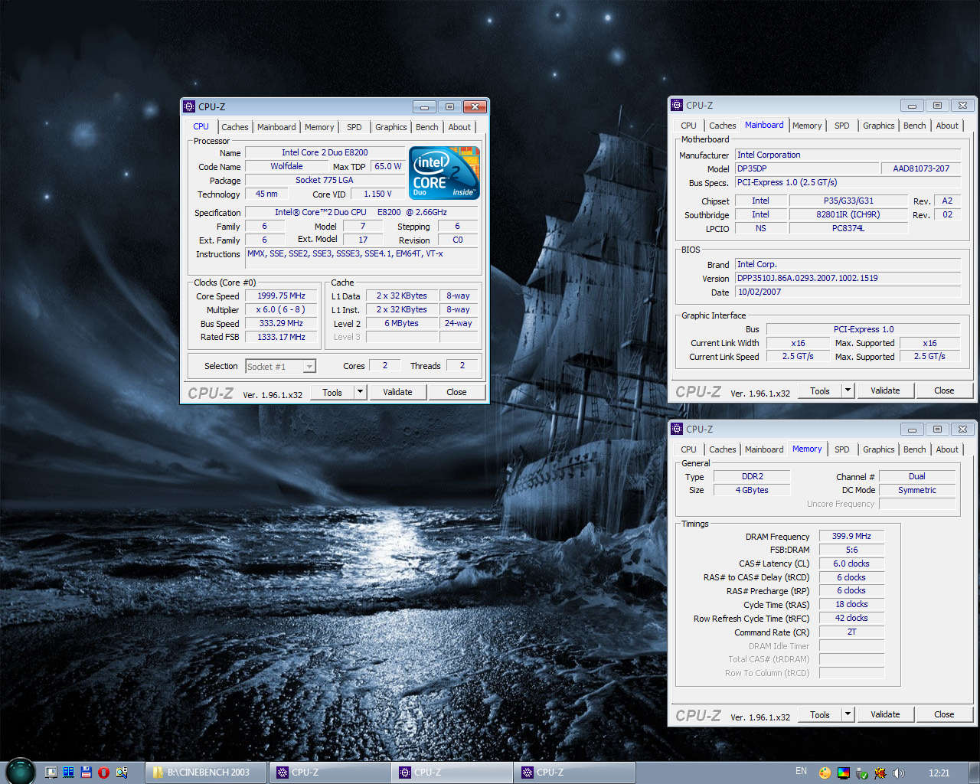Image resolution: width=980 pixels, height=784 pixels.
Task: Switch to B:\CINEBENCH 2003 taskbar button
Action: pyautogui.click(x=207, y=773)
